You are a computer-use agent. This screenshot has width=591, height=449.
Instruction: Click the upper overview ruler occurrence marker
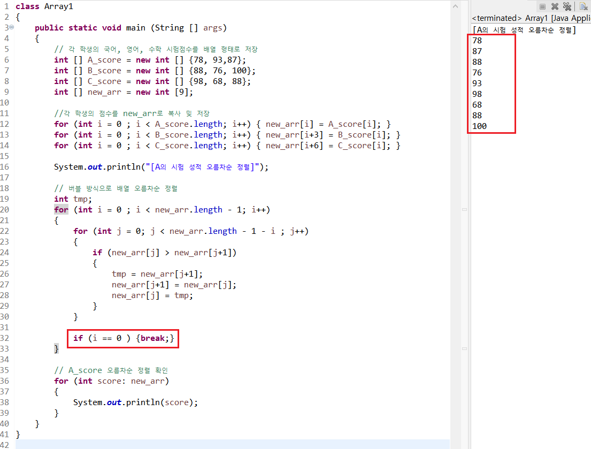pos(464,209)
